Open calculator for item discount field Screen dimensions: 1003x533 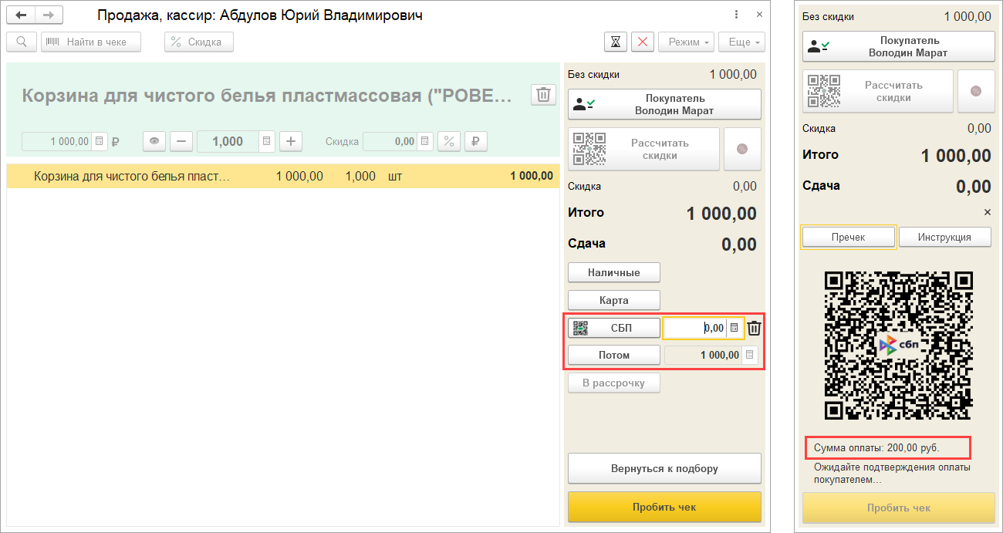click(424, 141)
